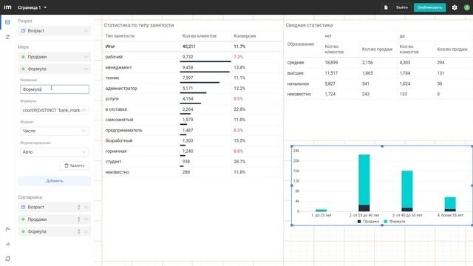The height and width of the screenshot is (266, 473).
Task: Select the data panel sidebar icon
Action: tap(7, 22)
